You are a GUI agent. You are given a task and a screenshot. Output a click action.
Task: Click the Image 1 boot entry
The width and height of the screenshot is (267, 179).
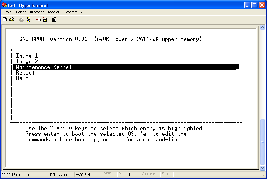pyautogui.click(x=27, y=56)
